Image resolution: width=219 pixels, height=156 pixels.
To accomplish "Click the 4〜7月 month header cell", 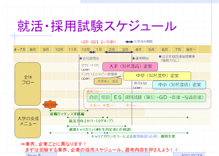I will pos(20,49).
